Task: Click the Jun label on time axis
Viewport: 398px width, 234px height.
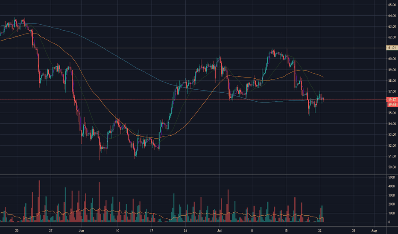Action: [x=81, y=231]
